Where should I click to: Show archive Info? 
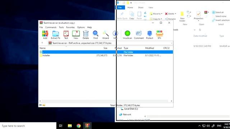115,35
